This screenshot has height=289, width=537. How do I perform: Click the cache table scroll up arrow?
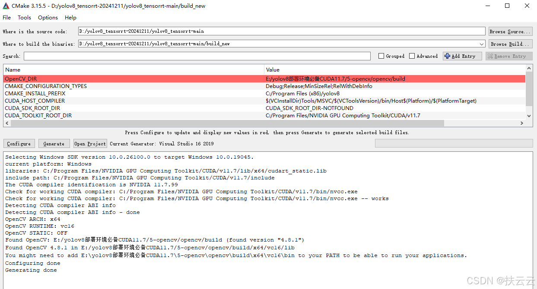(529, 68)
